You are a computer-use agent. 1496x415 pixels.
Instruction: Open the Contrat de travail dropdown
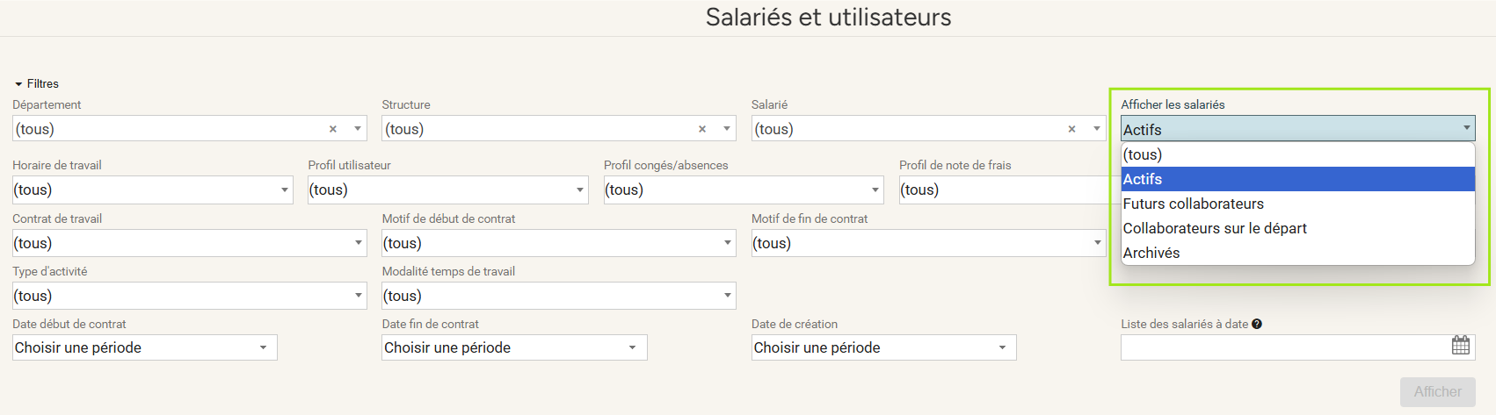[x=189, y=243]
